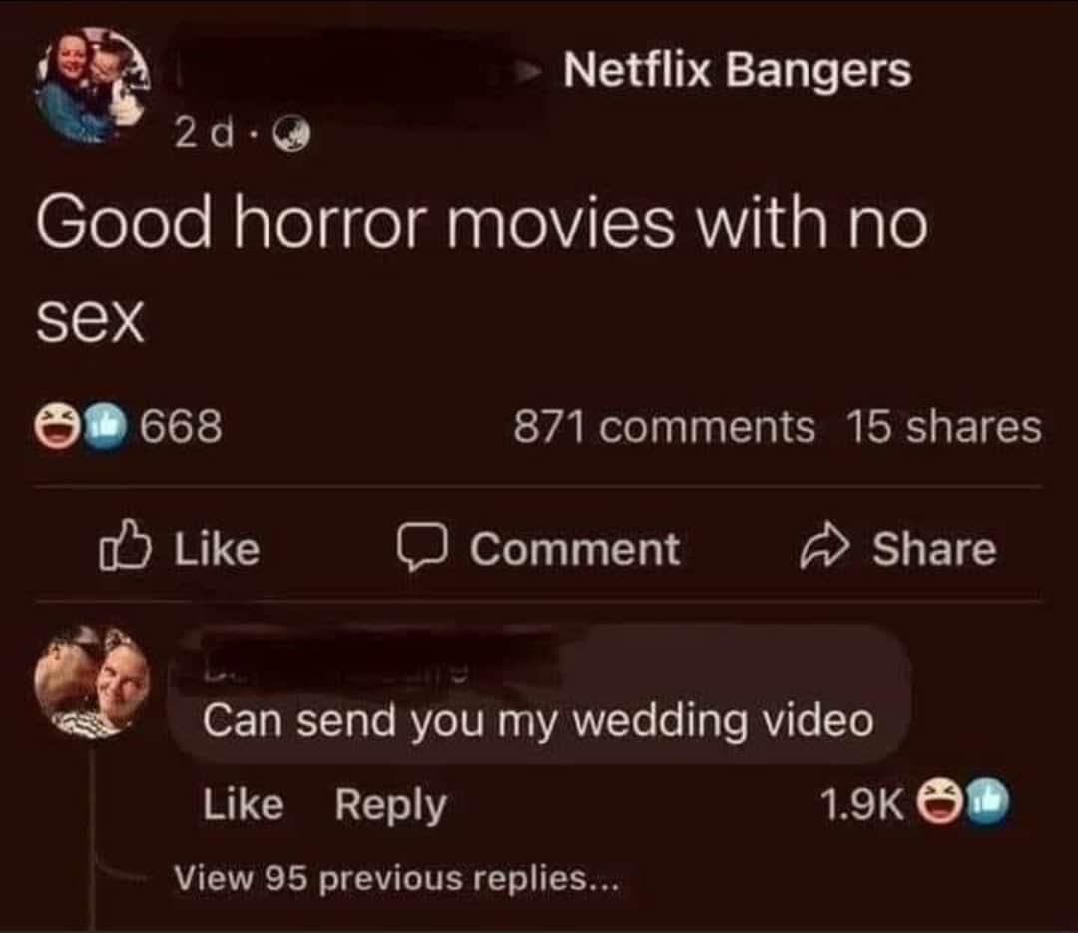Open the Netflix Bangers group page
The height and width of the screenshot is (933, 1078).
[738, 70]
